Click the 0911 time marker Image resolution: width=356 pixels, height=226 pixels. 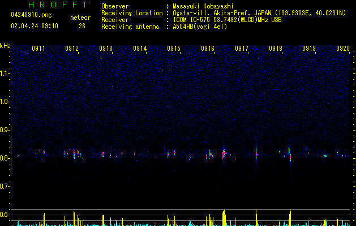[x=38, y=49]
